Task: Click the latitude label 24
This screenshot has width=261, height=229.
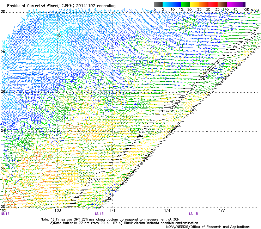Action: [x=3, y=131]
